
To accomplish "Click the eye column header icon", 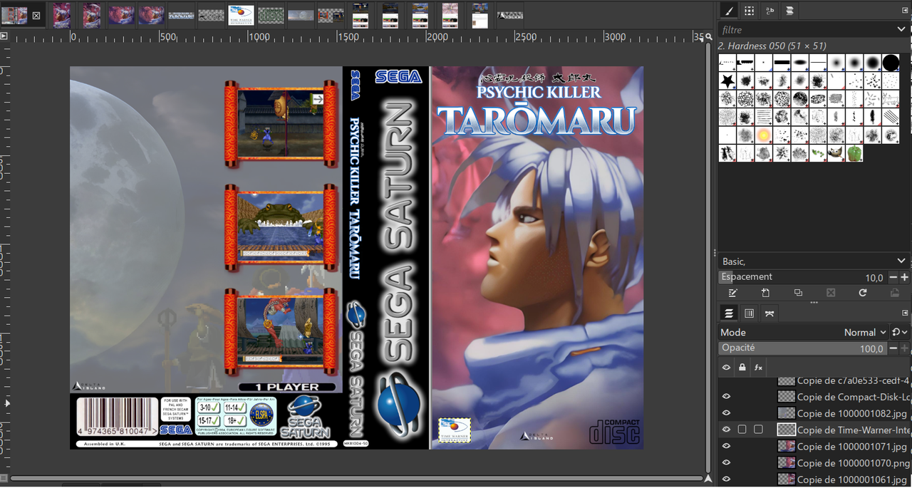I will click(x=726, y=368).
